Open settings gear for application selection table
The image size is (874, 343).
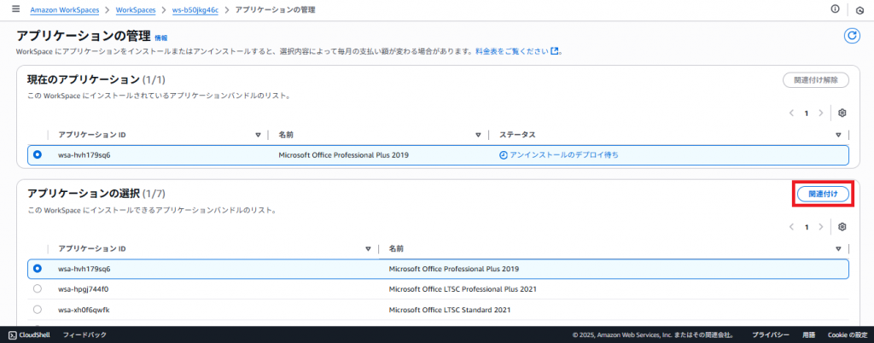click(x=842, y=227)
